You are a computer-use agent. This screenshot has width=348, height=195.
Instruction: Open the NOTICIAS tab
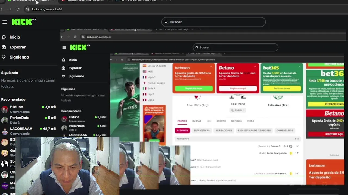click(237, 121)
